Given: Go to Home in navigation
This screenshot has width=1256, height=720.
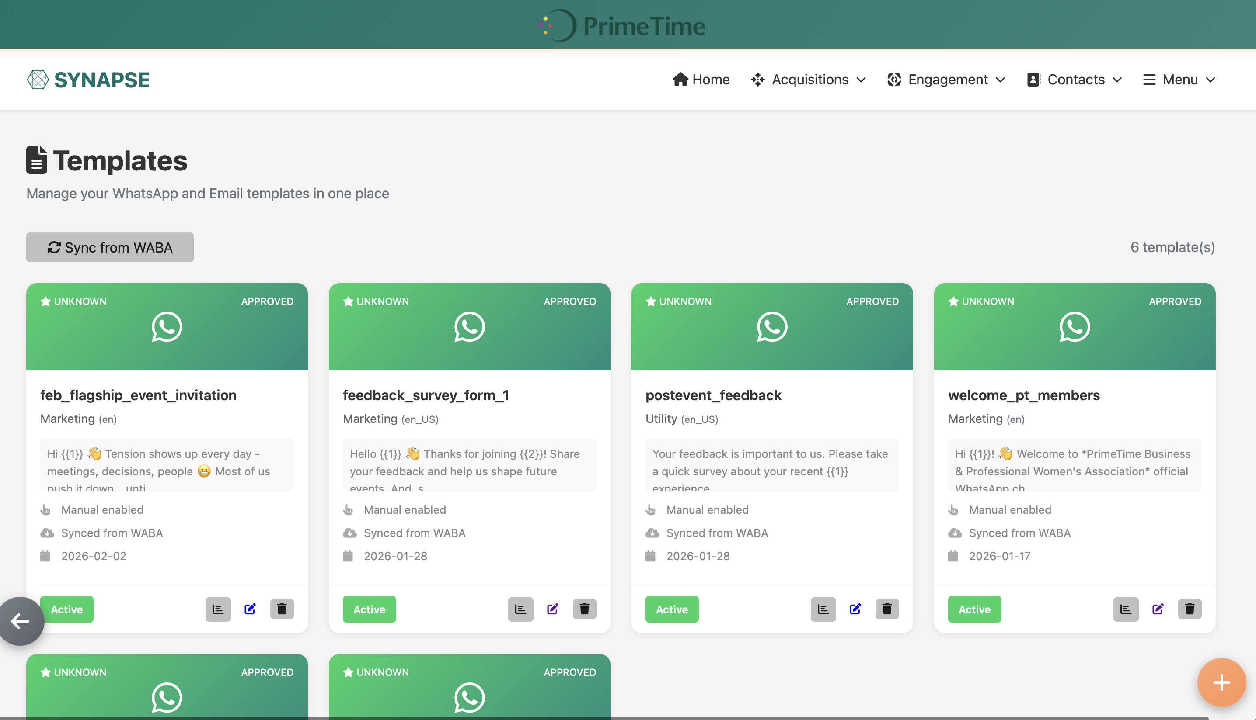Looking at the screenshot, I should [x=701, y=80].
